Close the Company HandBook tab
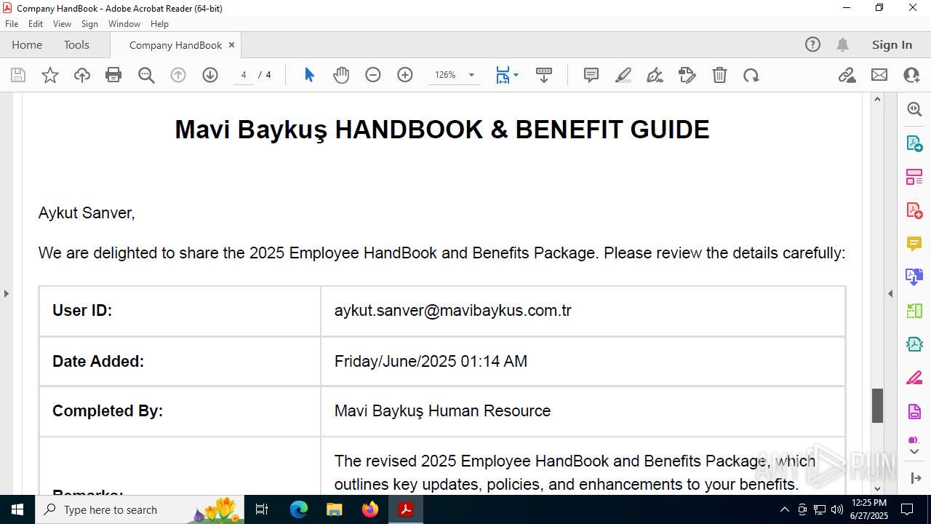 tap(231, 44)
